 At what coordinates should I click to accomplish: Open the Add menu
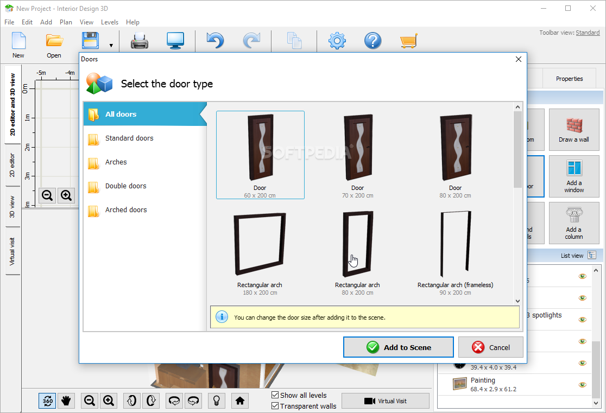coord(46,22)
